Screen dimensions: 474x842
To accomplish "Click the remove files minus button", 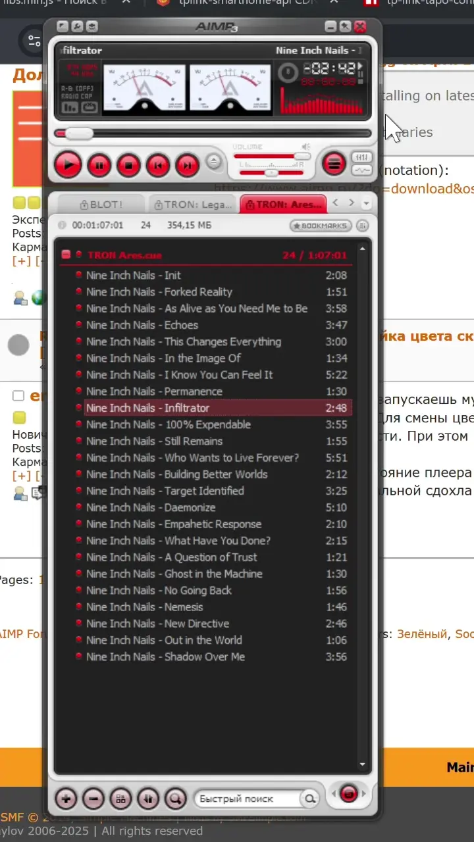I will 93,799.
